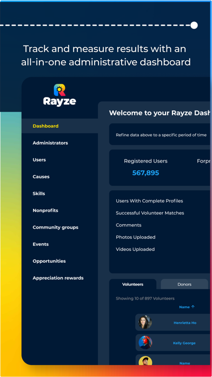Open Henrietta Ho's avatar photo
The image size is (212, 377).
(x=145, y=322)
